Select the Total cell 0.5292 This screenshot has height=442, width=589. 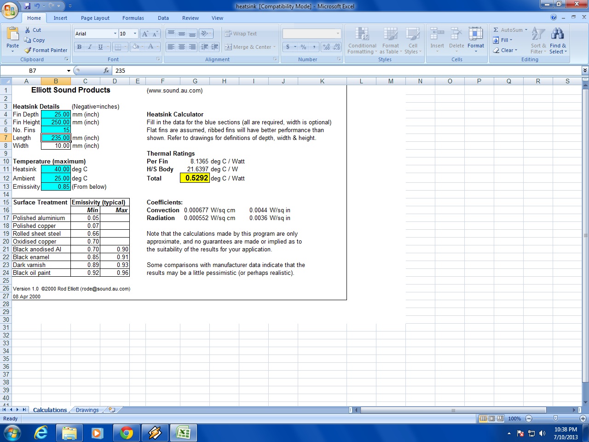195,178
